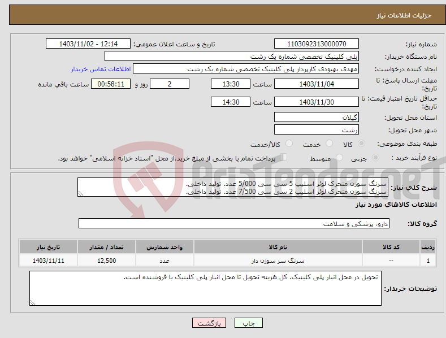Click the remaining time field 00:58:11

[111, 84]
